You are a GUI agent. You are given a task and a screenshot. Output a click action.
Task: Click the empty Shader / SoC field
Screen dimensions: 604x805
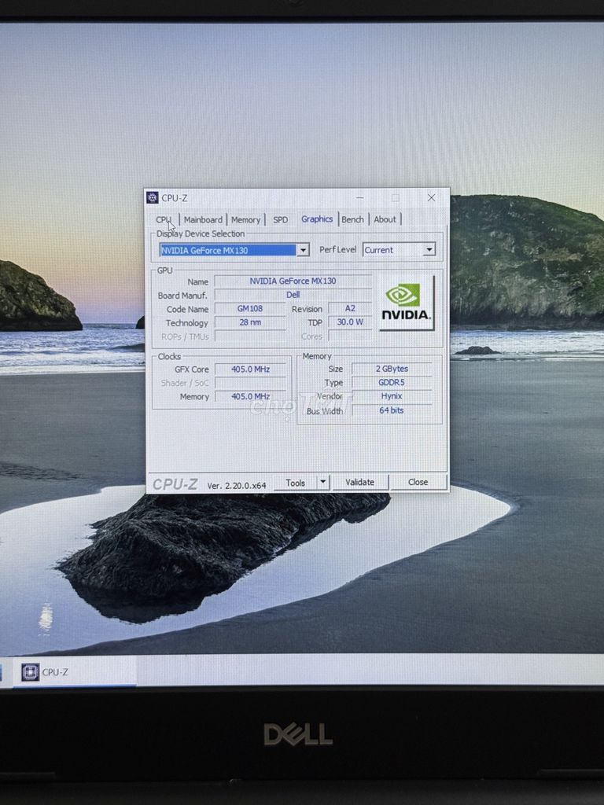250,383
